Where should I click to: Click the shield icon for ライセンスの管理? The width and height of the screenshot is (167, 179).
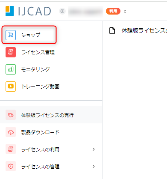pos(11,166)
